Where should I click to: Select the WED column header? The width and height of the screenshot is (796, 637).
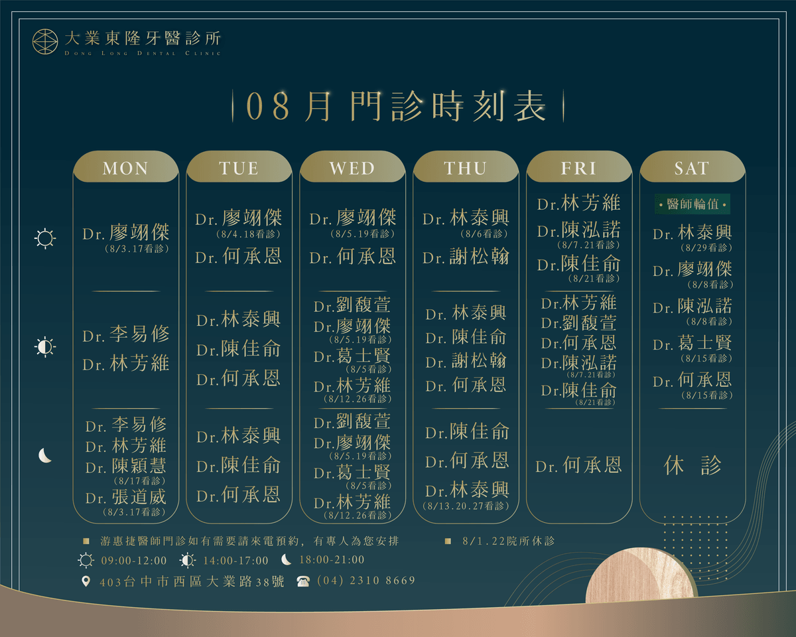coord(352,168)
